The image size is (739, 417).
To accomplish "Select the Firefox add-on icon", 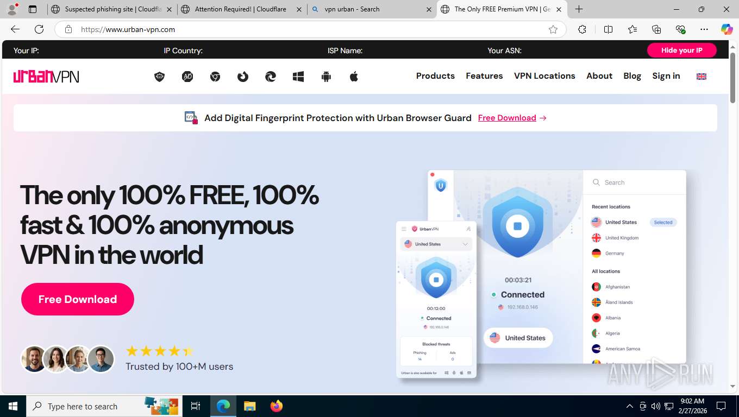I will [243, 77].
